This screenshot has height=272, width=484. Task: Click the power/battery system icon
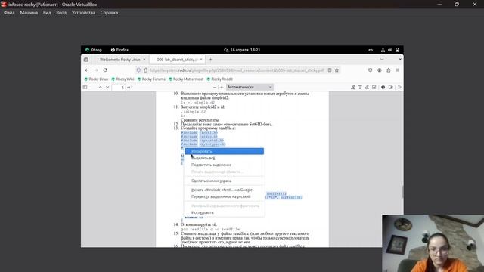tap(397, 50)
